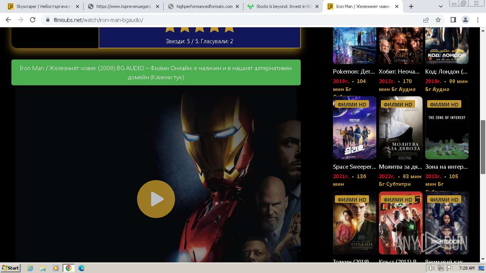
Task: Open the Код: Лондон movie poster
Action: click(447, 45)
